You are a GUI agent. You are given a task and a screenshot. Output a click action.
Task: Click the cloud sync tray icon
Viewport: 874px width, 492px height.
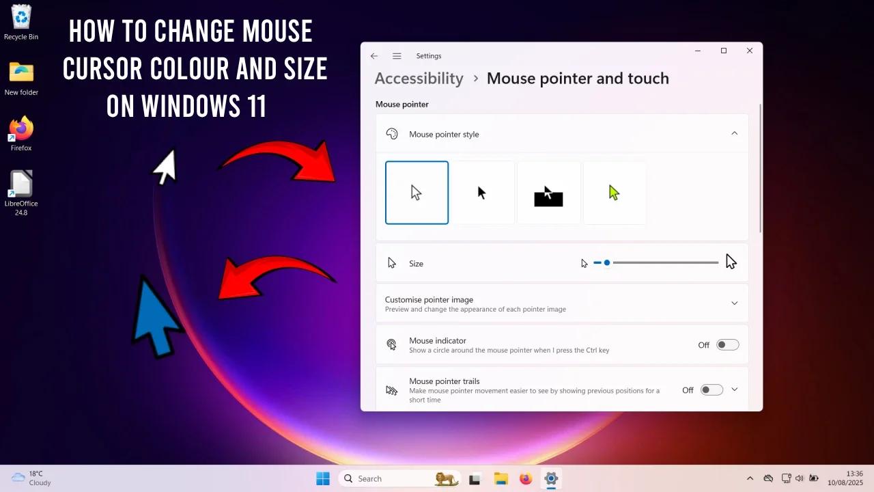[768, 478]
